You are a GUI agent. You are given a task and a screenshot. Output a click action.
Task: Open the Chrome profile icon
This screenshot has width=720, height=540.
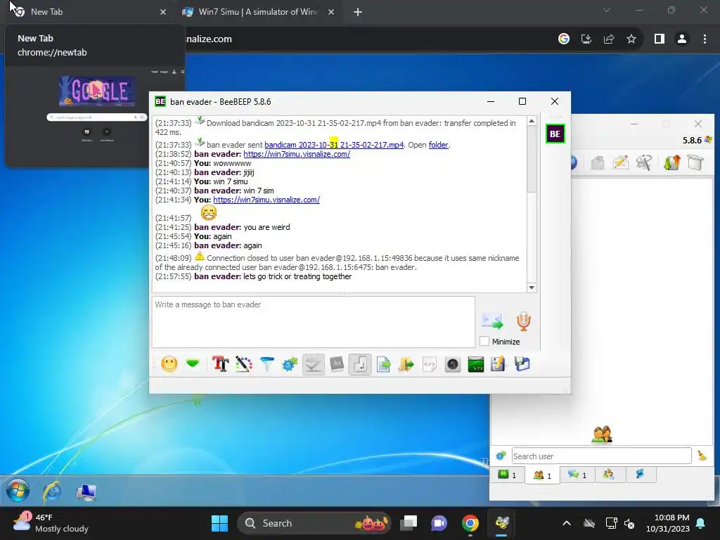pos(682,39)
